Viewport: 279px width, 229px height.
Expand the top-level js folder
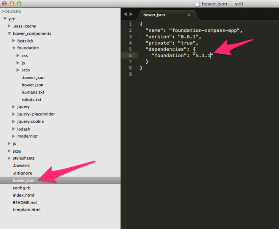pyautogui.click(x=9, y=144)
